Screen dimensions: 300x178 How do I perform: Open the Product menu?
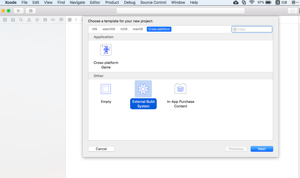112,2
